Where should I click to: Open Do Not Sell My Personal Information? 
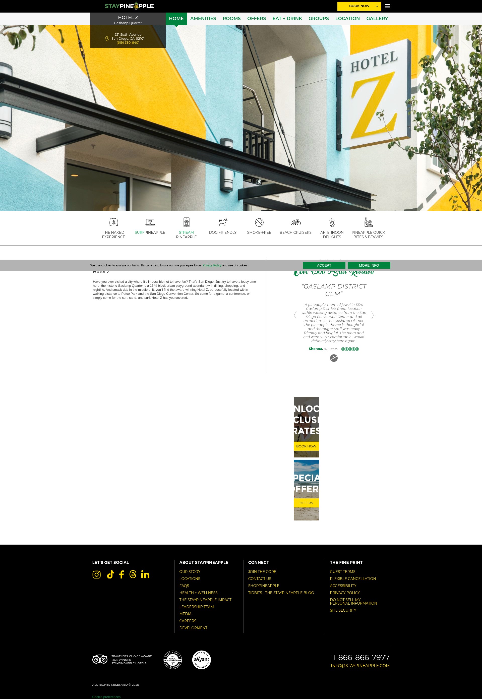353,601
